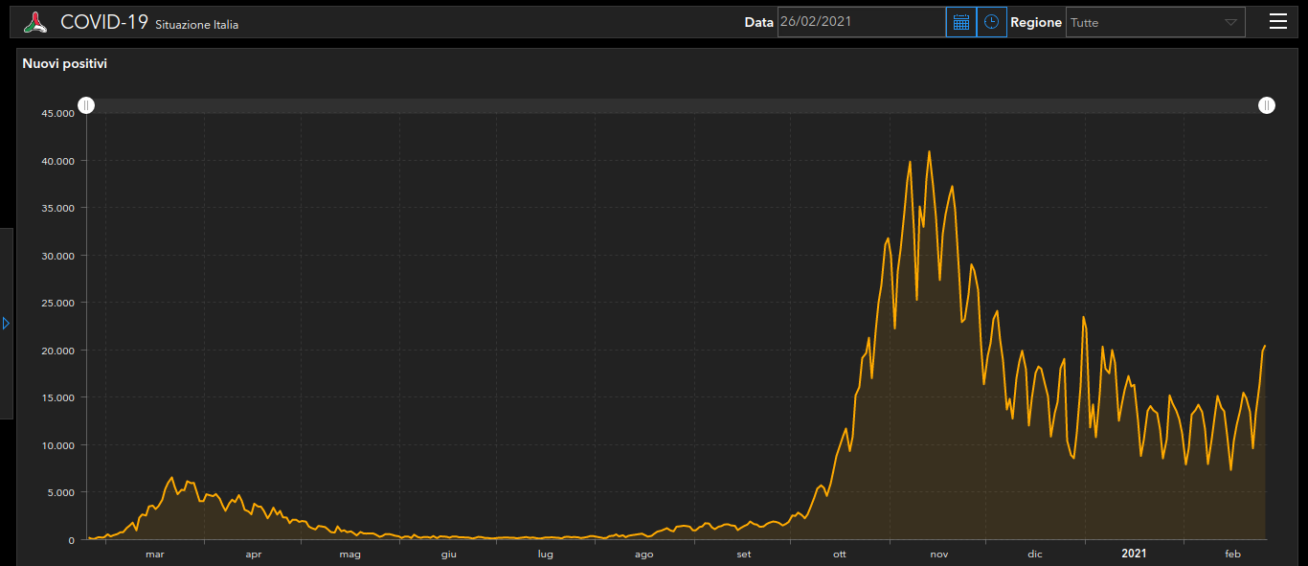Click the COVID-19 title
1308x566 pixels.
coord(104,22)
